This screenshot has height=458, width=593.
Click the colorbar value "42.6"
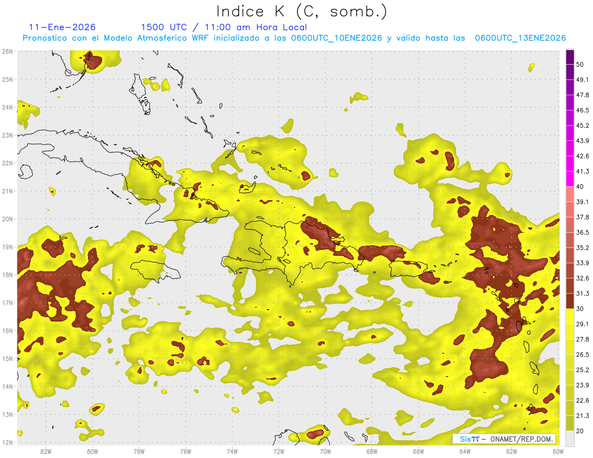pos(582,156)
